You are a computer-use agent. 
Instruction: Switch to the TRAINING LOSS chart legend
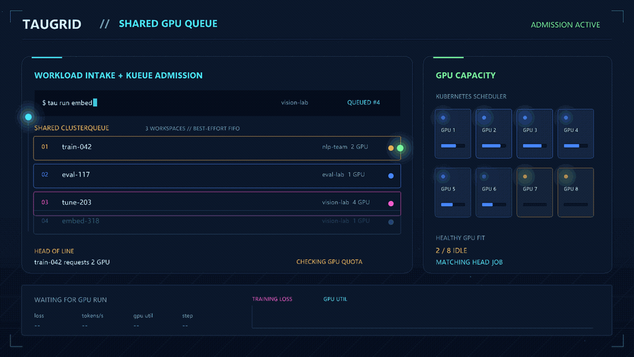click(x=272, y=299)
